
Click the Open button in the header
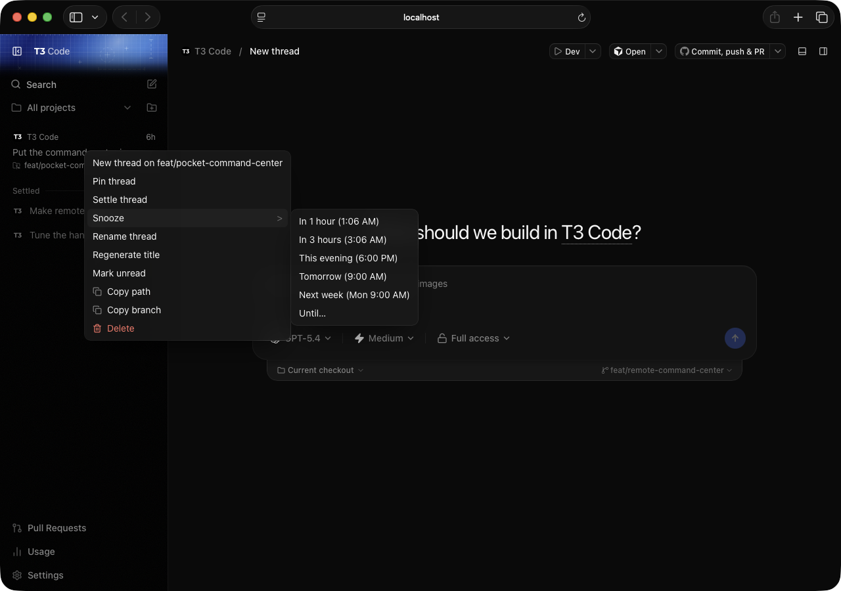tap(630, 51)
